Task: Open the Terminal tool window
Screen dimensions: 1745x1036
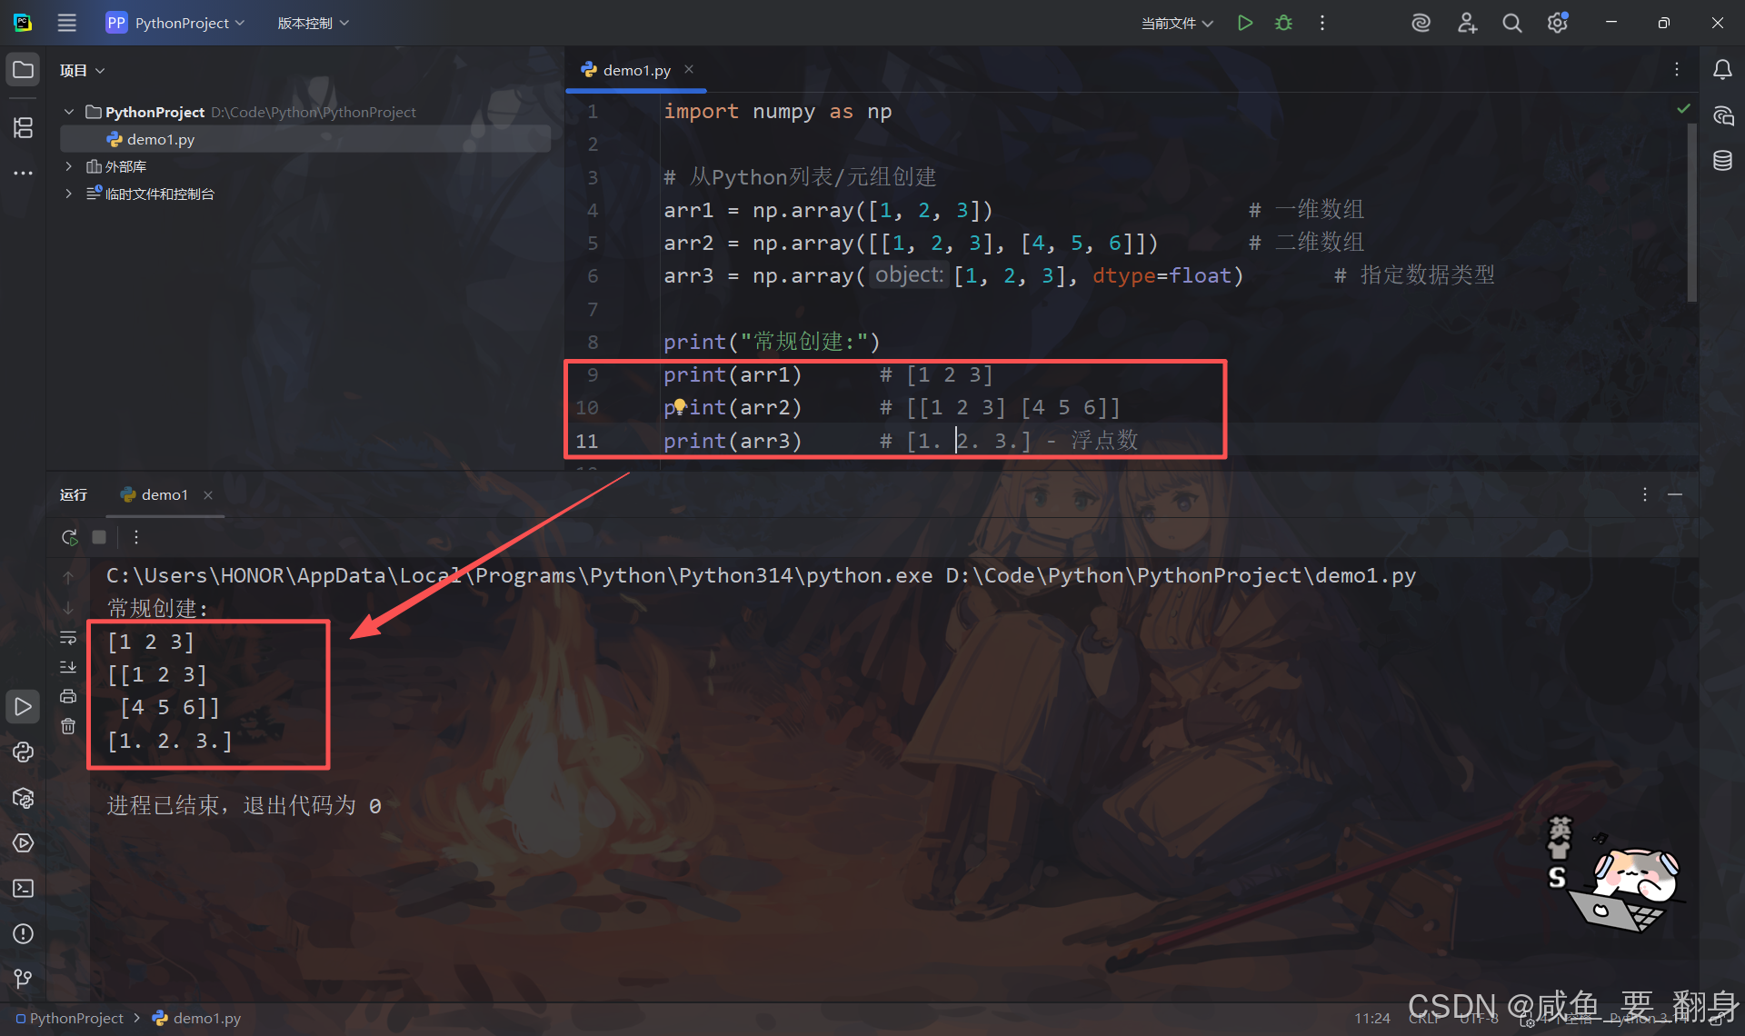Action: click(24, 888)
